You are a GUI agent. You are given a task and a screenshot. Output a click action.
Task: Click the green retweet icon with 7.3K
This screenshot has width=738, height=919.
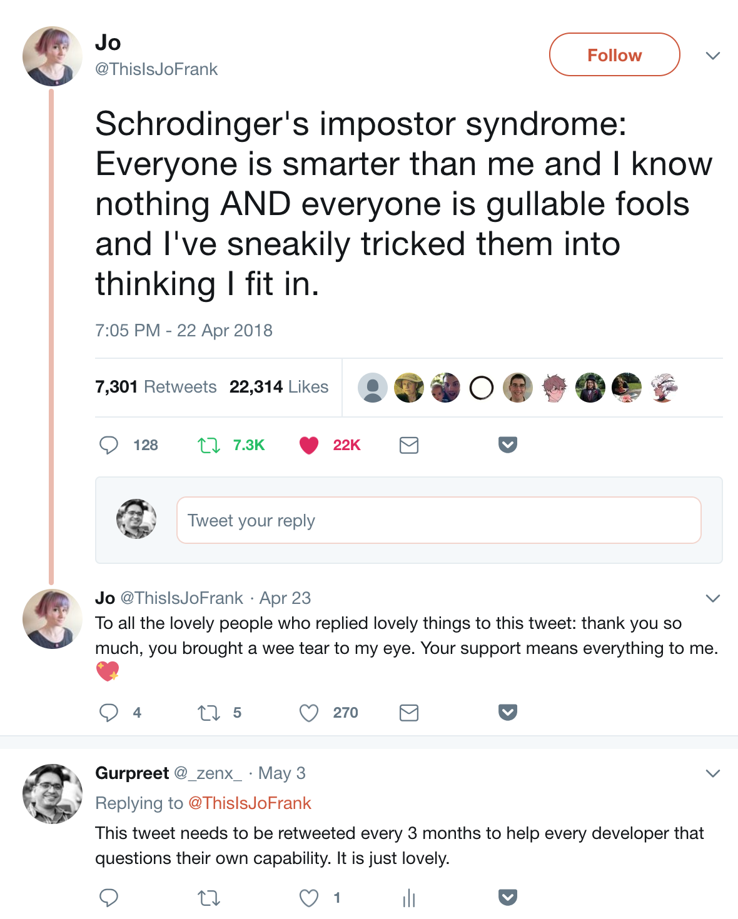tap(209, 445)
